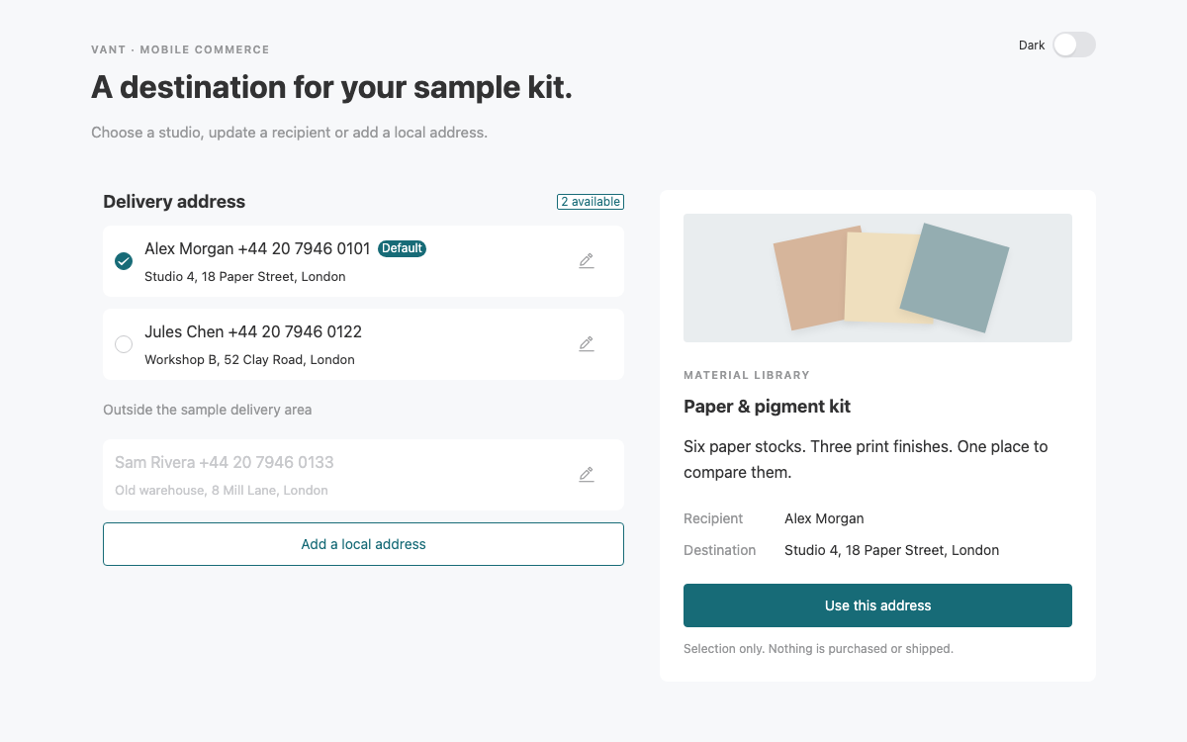Click the Destination value in summary
Image resolution: width=1187 pixels, height=742 pixels.
click(891, 550)
